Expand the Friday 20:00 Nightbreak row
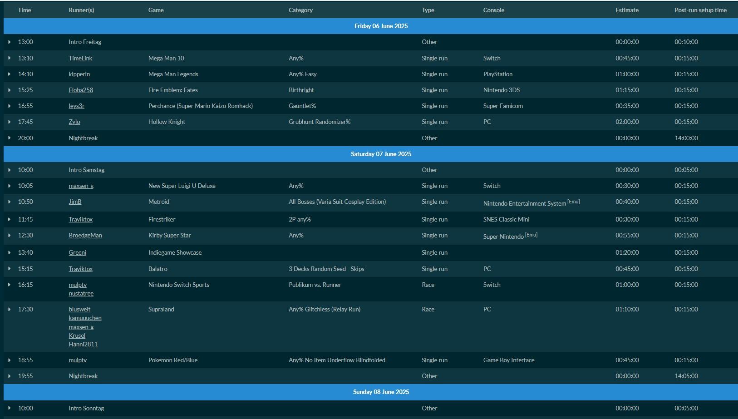Viewport: 738px width, 419px height. pyautogui.click(x=9, y=138)
